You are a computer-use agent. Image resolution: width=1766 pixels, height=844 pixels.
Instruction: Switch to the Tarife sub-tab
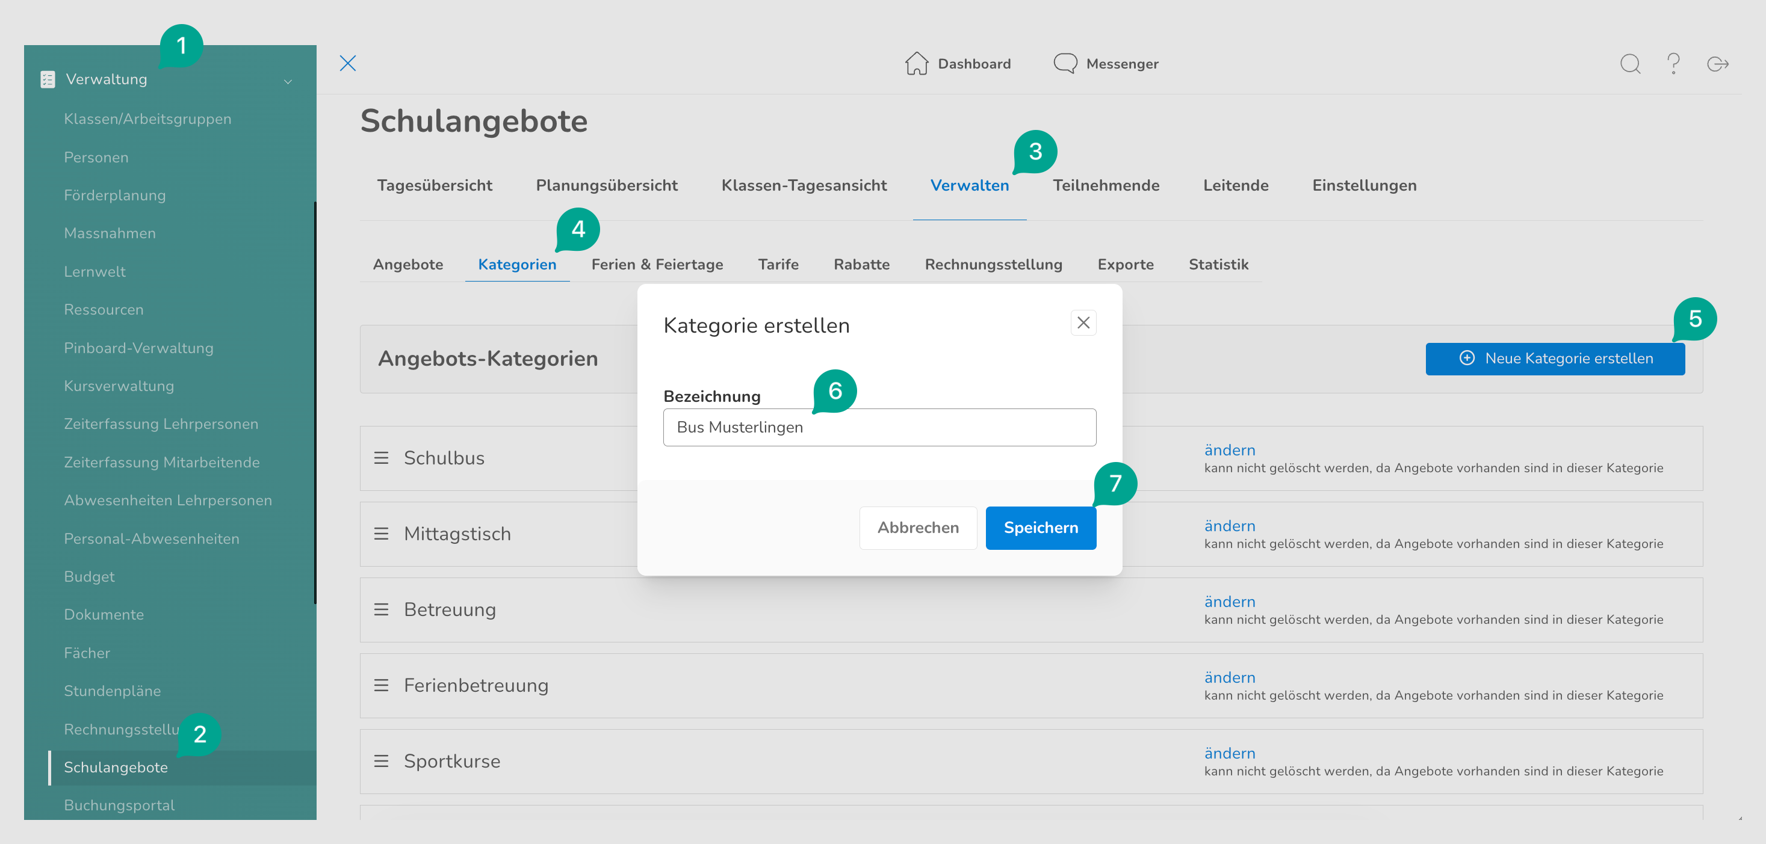pos(778,265)
